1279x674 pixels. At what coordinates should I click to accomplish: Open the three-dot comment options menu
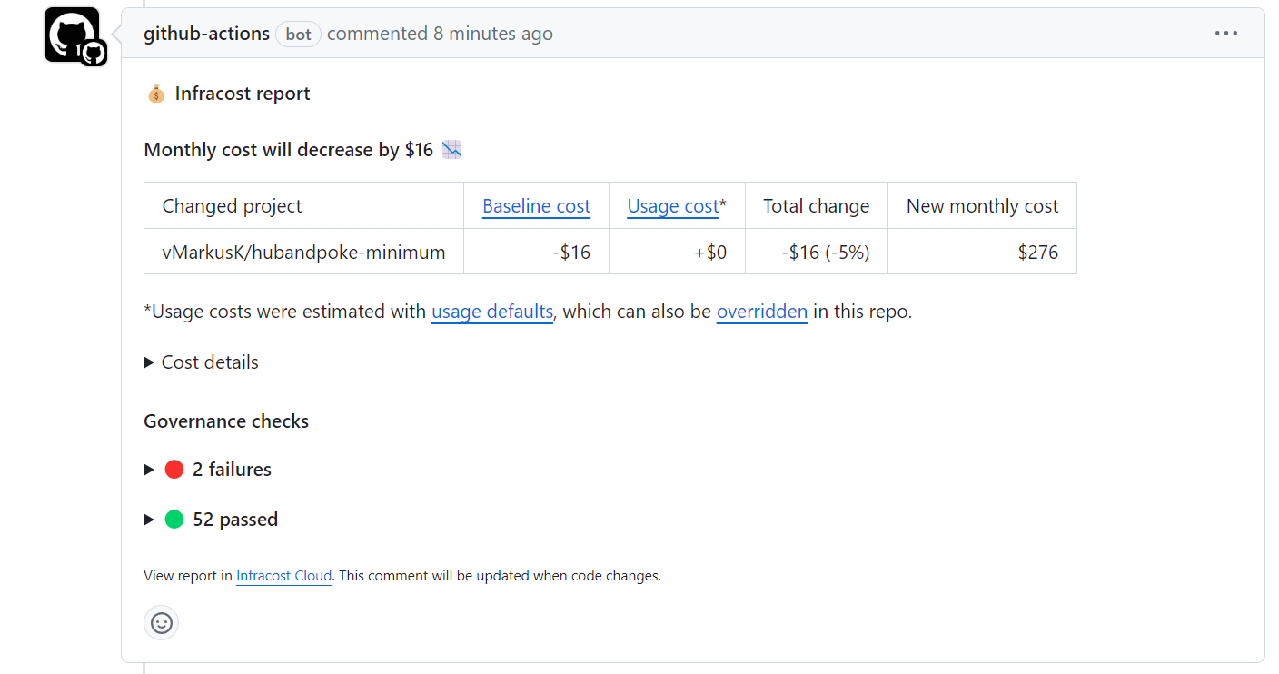tap(1225, 34)
